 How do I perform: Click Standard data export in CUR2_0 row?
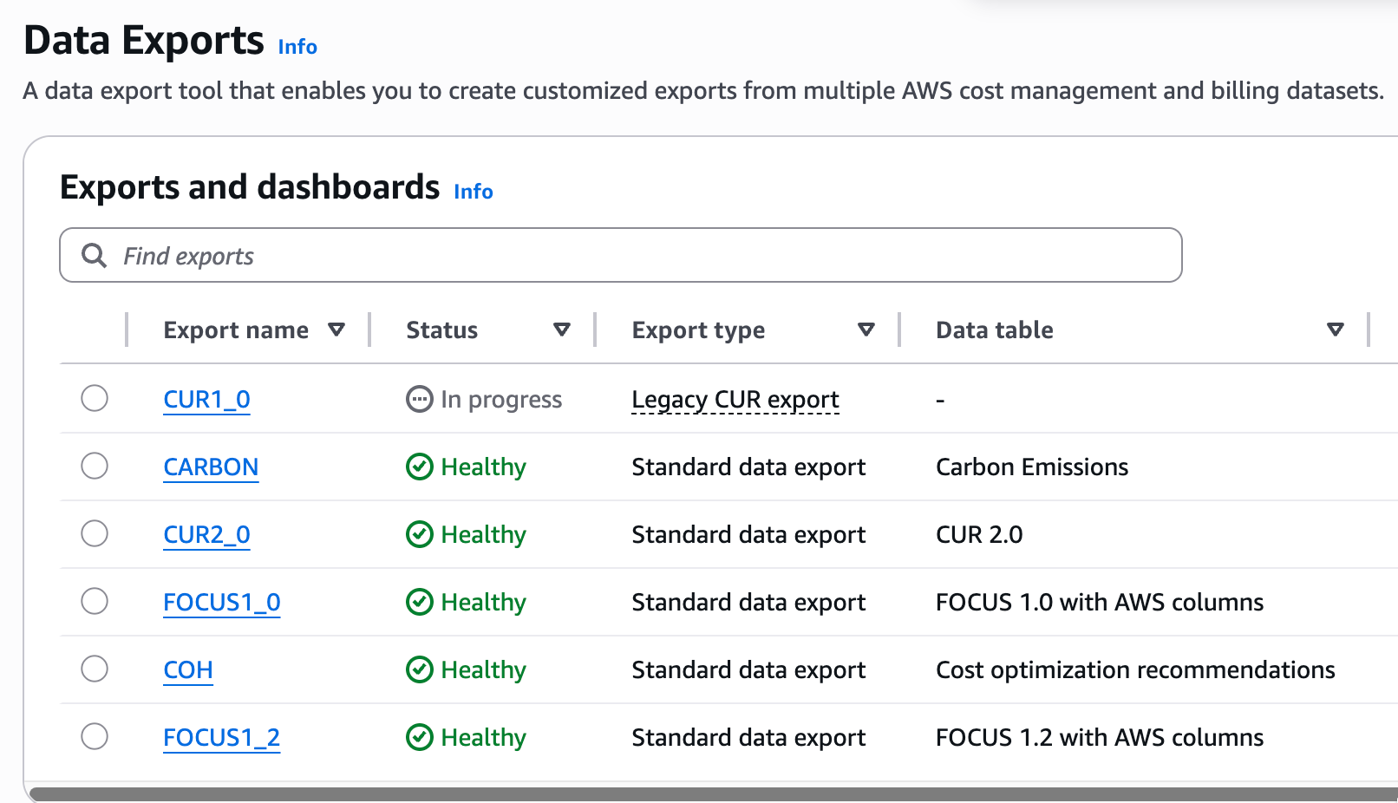(x=748, y=535)
